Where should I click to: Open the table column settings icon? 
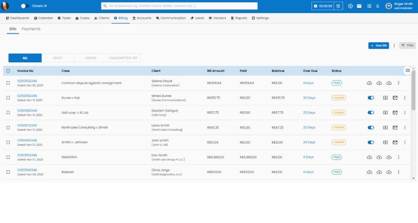[x=407, y=71]
